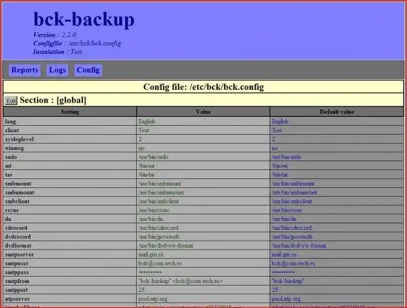Open the Reports tab

(x=24, y=71)
